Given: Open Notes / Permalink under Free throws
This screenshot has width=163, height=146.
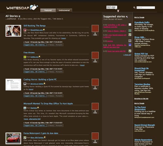Looking at the screenshot, I should [x=55, y=72].
